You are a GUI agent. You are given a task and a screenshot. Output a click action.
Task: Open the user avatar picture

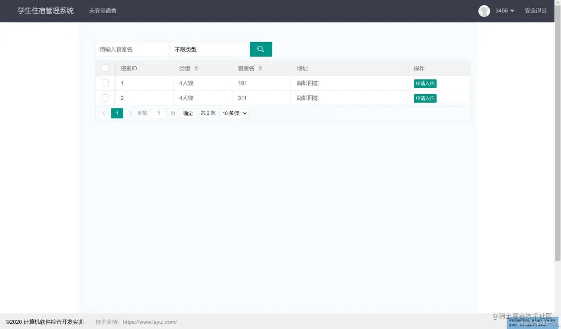click(x=484, y=11)
